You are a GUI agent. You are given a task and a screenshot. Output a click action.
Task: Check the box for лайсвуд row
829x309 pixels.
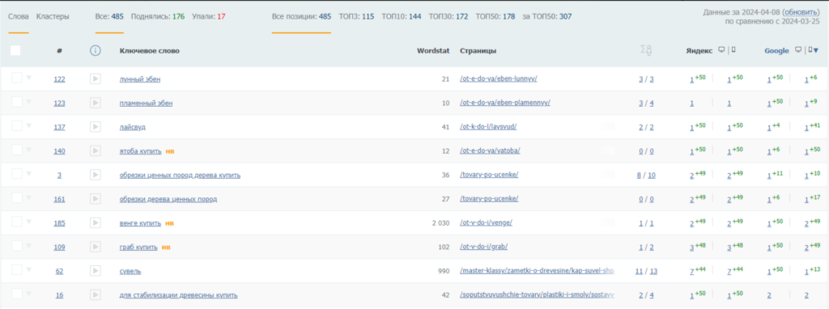click(x=17, y=125)
